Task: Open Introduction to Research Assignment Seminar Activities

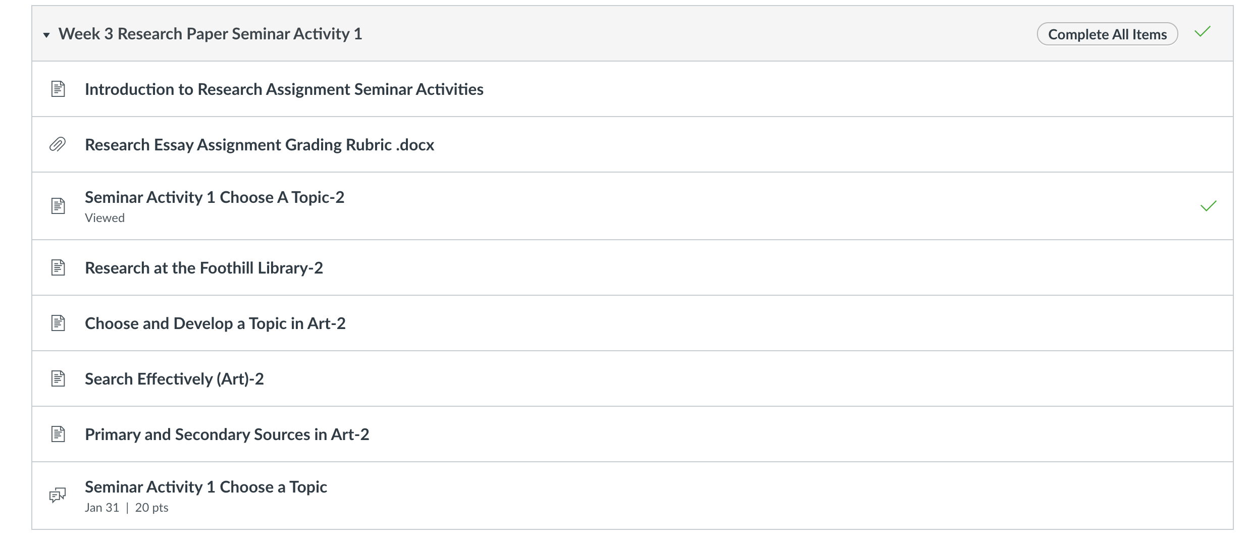Action: coord(284,89)
